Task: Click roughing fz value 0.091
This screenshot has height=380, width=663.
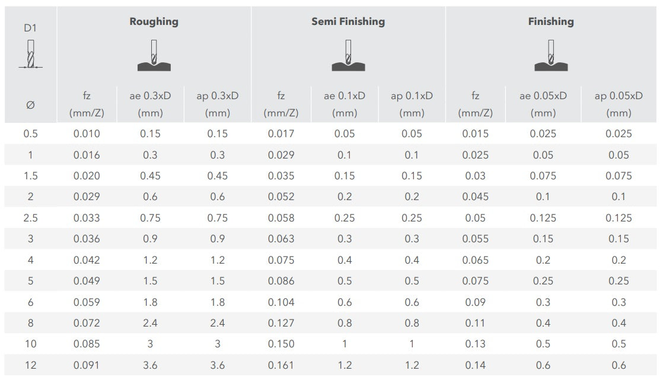Action: 87,365
